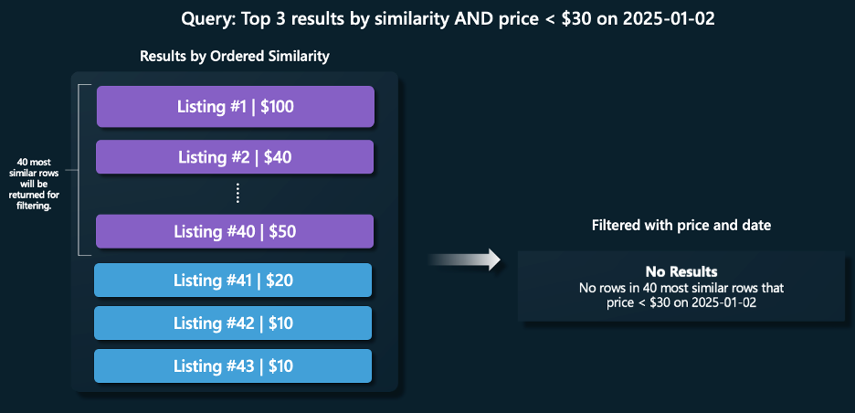Click the Listing #40 | $50 box
This screenshot has height=413, width=855.
pyautogui.click(x=235, y=231)
